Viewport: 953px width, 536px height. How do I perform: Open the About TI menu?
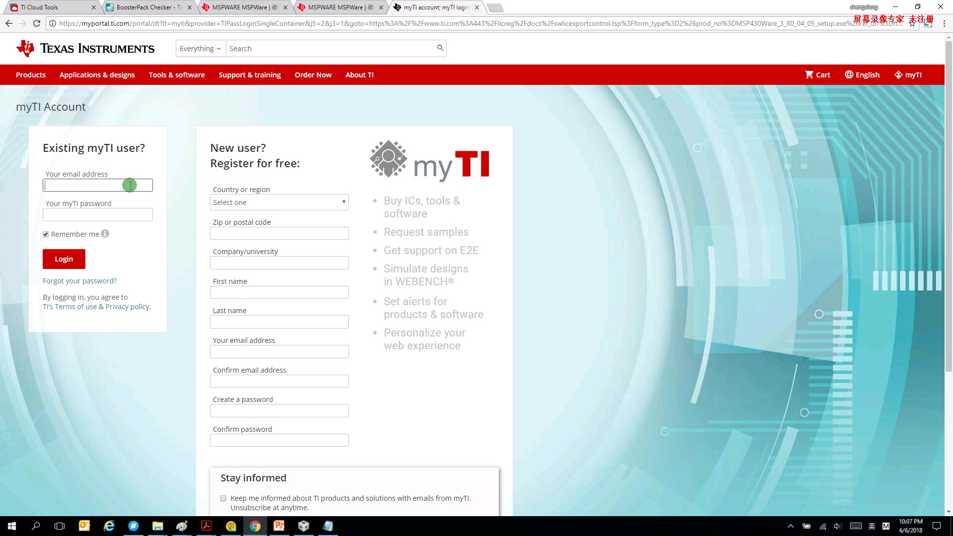coord(359,74)
